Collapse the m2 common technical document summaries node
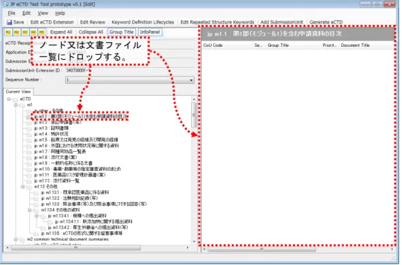The height and width of the screenshot is (265, 402). 16,239
